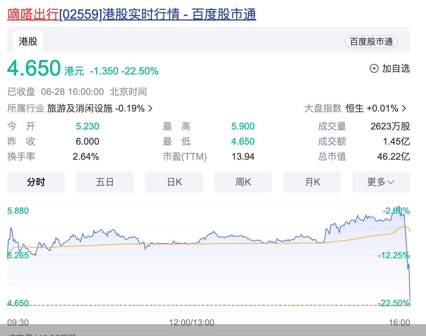
Task: Click the chart time label 09:30
Action: (x=18, y=322)
